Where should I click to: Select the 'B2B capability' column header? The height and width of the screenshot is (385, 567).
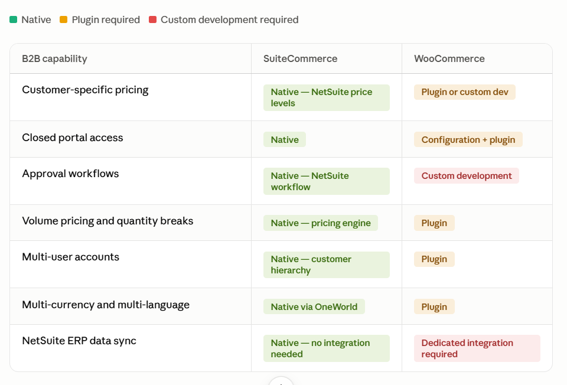click(x=54, y=58)
